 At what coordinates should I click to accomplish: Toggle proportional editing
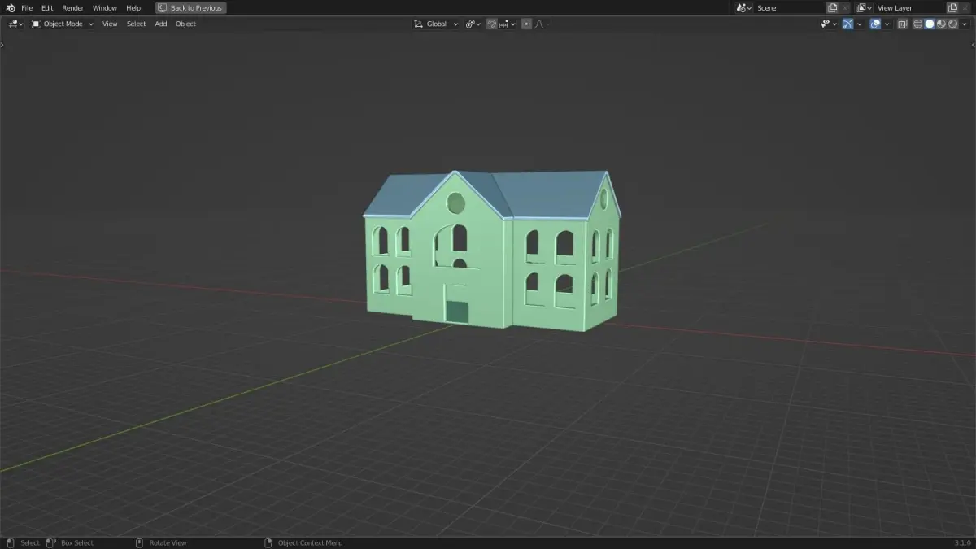[x=526, y=24]
